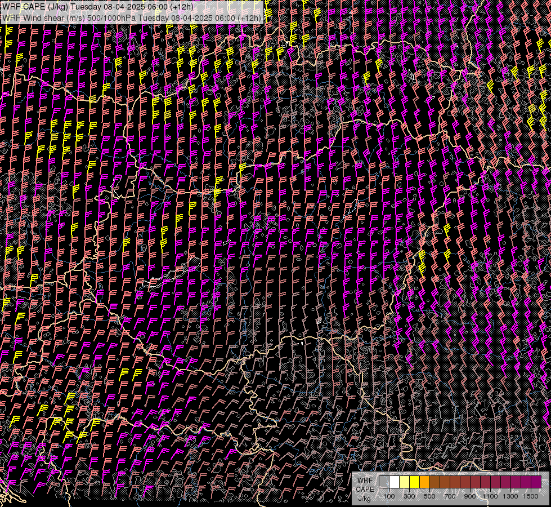Click the gray swatch below 100 J/kg

(x=384, y=482)
